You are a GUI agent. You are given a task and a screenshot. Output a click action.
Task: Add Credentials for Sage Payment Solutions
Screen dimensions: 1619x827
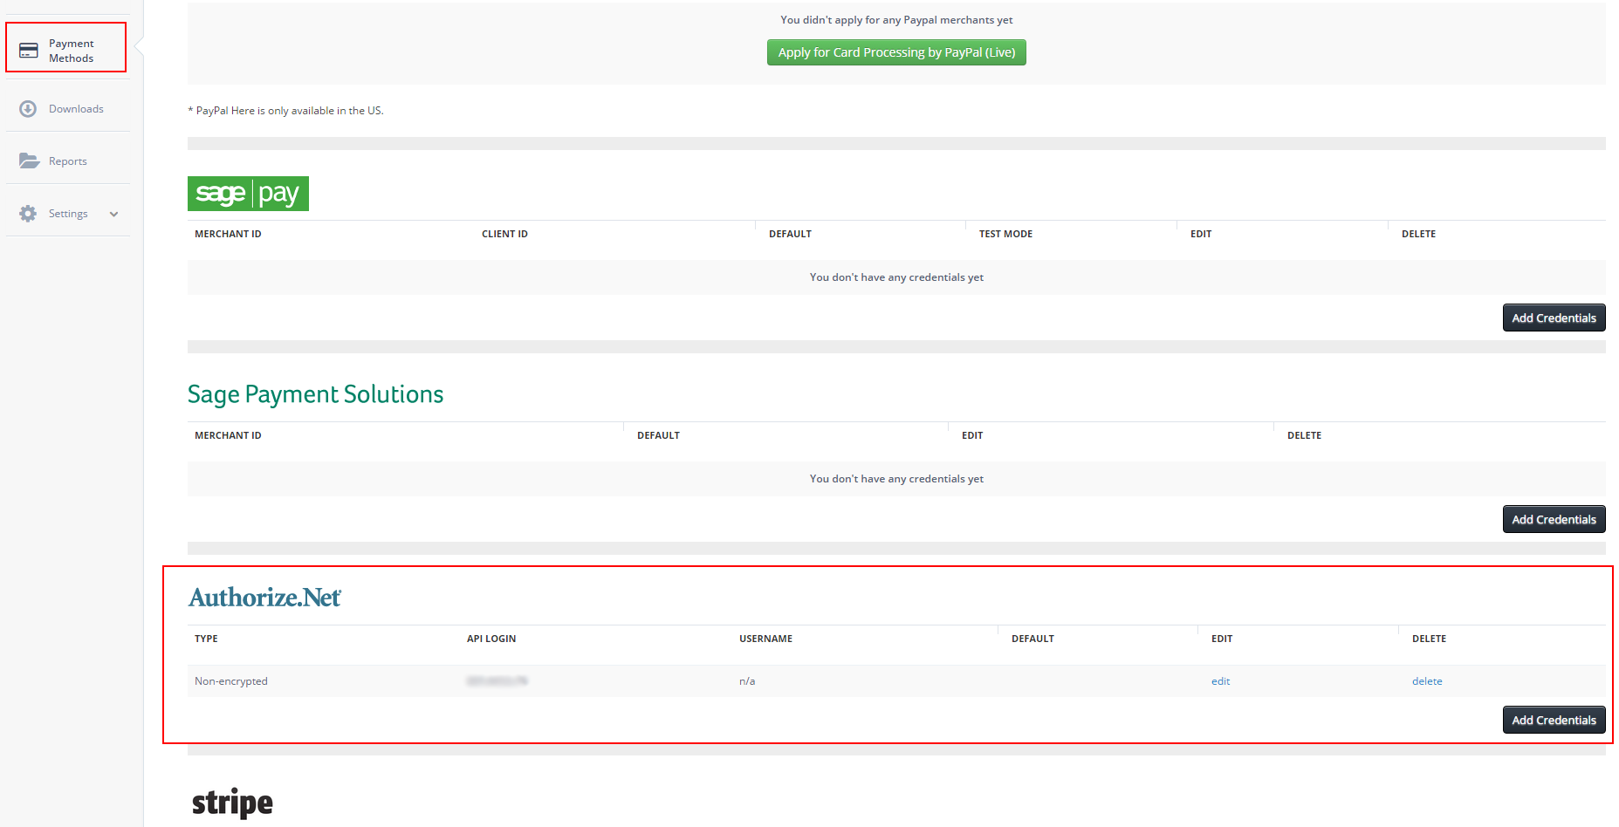(x=1554, y=519)
